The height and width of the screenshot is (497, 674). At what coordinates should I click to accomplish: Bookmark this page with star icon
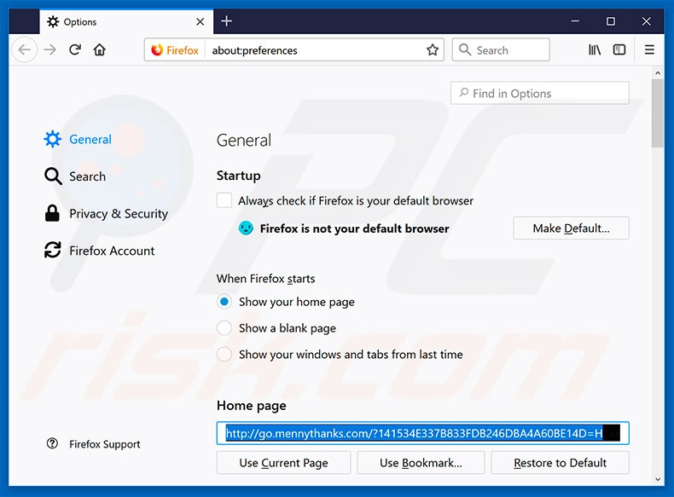tap(433, 50)
